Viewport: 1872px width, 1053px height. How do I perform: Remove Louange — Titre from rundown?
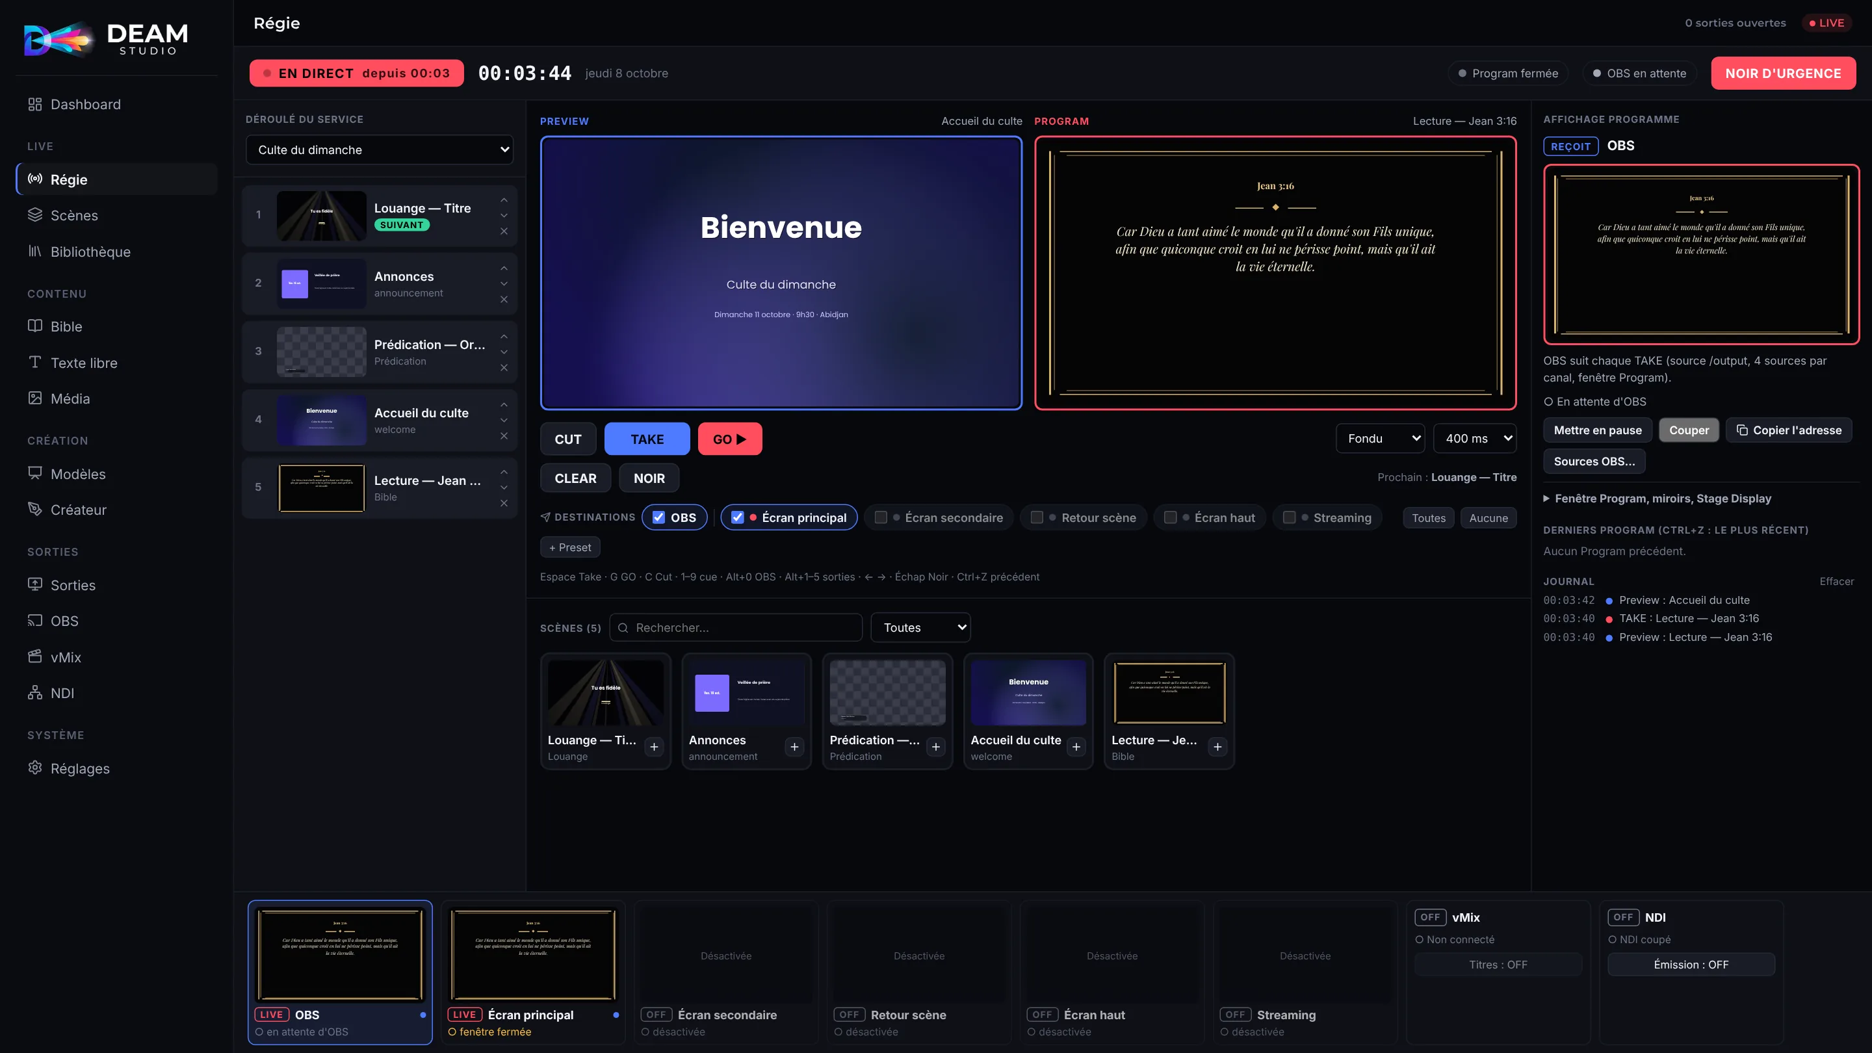point(504,231)
